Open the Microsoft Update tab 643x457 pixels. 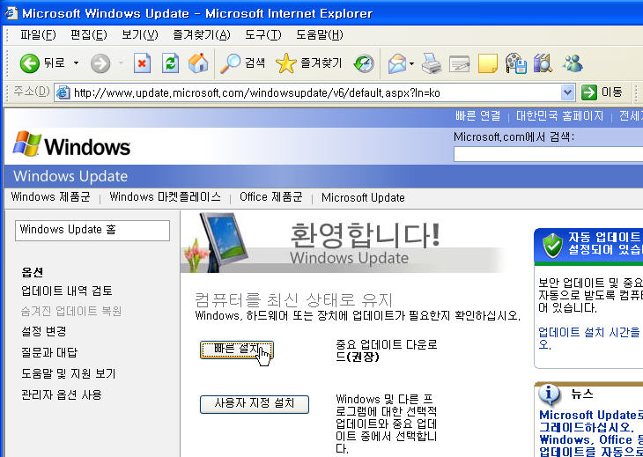tap(363, 197)
